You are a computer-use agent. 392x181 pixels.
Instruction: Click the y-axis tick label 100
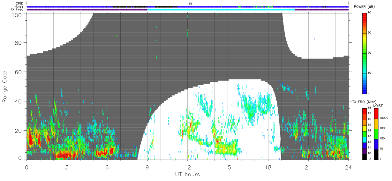click(18, 15)
